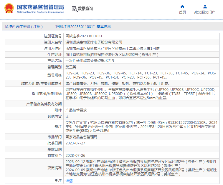The image size is (223, 185).
Task: Click the 产品储存条件及有效期 label
Action: tap(44, 104)
